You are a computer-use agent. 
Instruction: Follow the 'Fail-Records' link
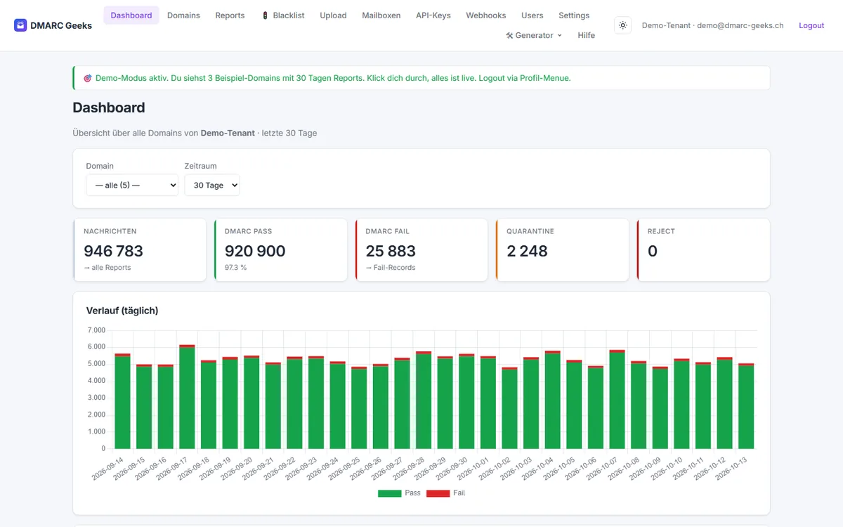click(x=391, y=268)
